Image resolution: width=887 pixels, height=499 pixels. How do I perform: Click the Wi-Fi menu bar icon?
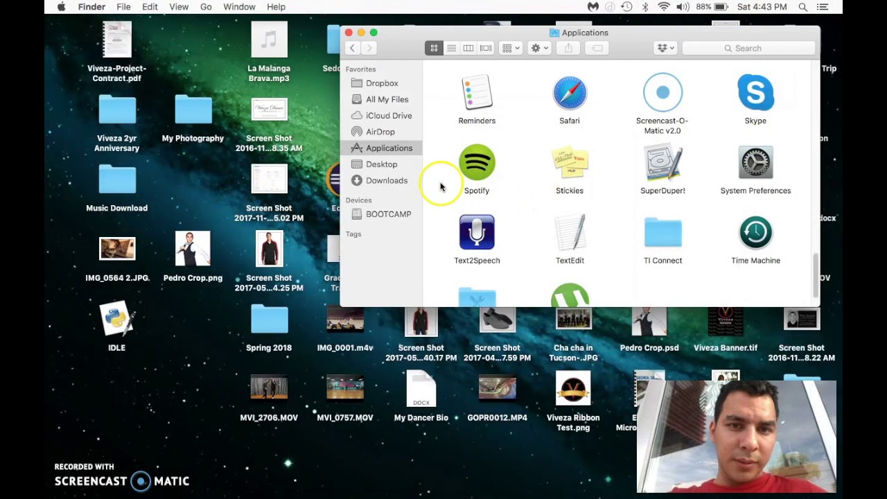664,7
